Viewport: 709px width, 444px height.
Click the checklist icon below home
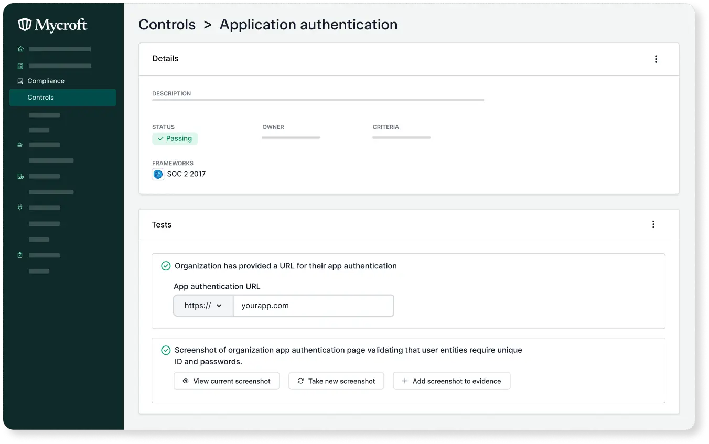[20, 66]
